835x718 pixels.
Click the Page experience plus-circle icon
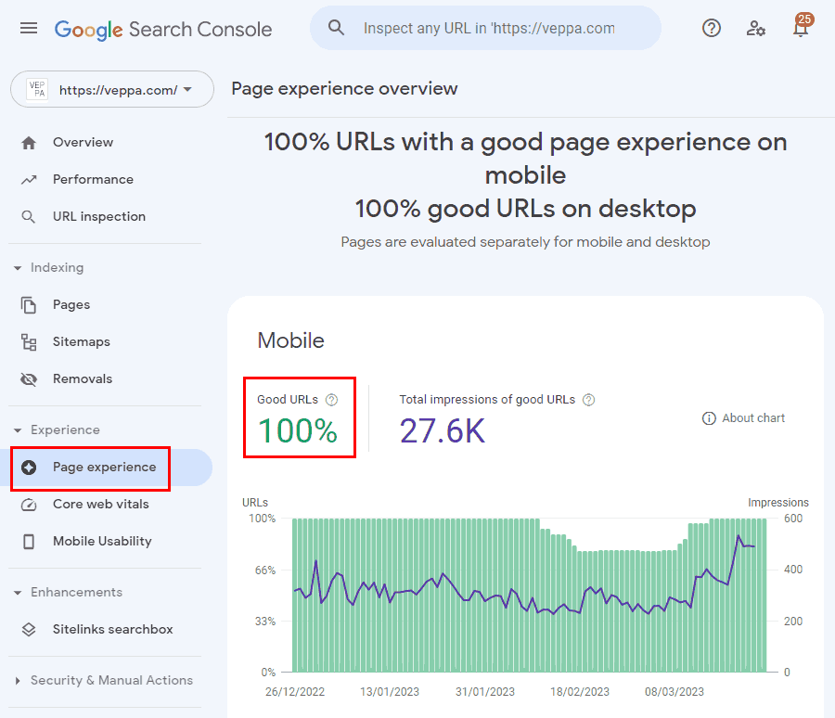[x=29, y=468]
